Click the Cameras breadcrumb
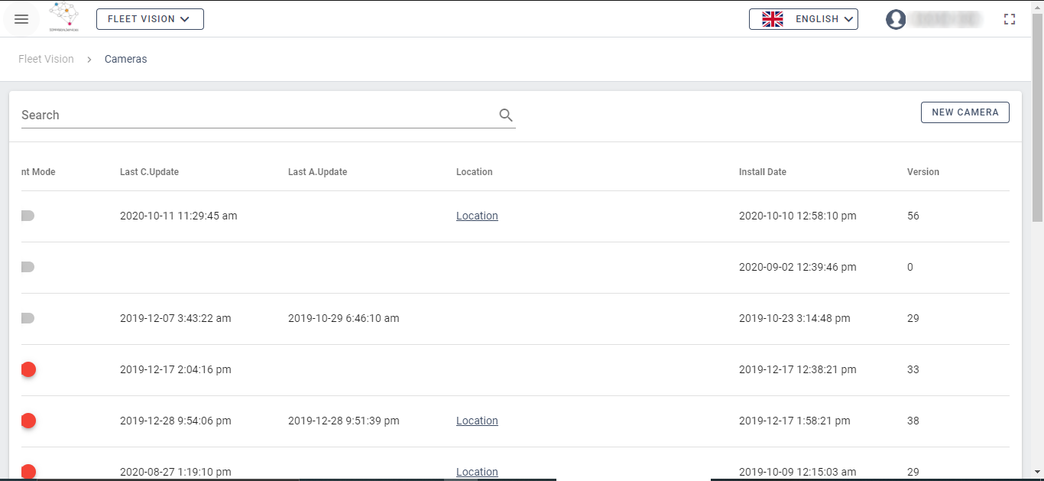 [126, 59]
